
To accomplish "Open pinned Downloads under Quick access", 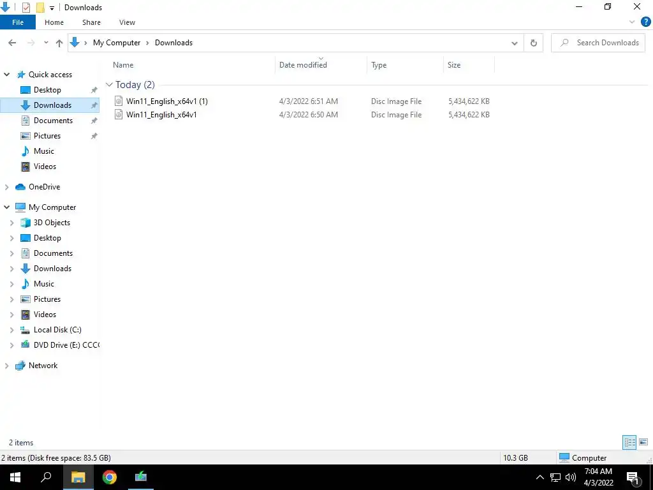I will 52,105.
